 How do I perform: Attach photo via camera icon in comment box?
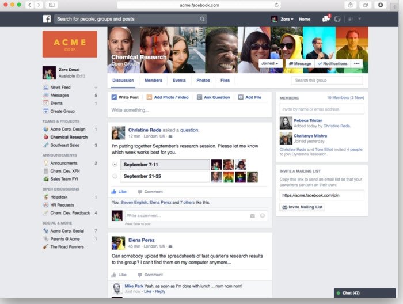click(x=252, y=216)
